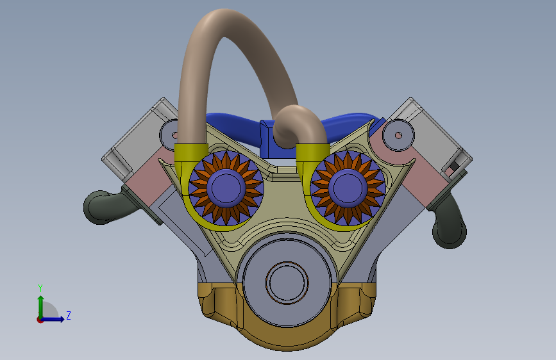Click the blue Z axis of the triad

point(53,319)
